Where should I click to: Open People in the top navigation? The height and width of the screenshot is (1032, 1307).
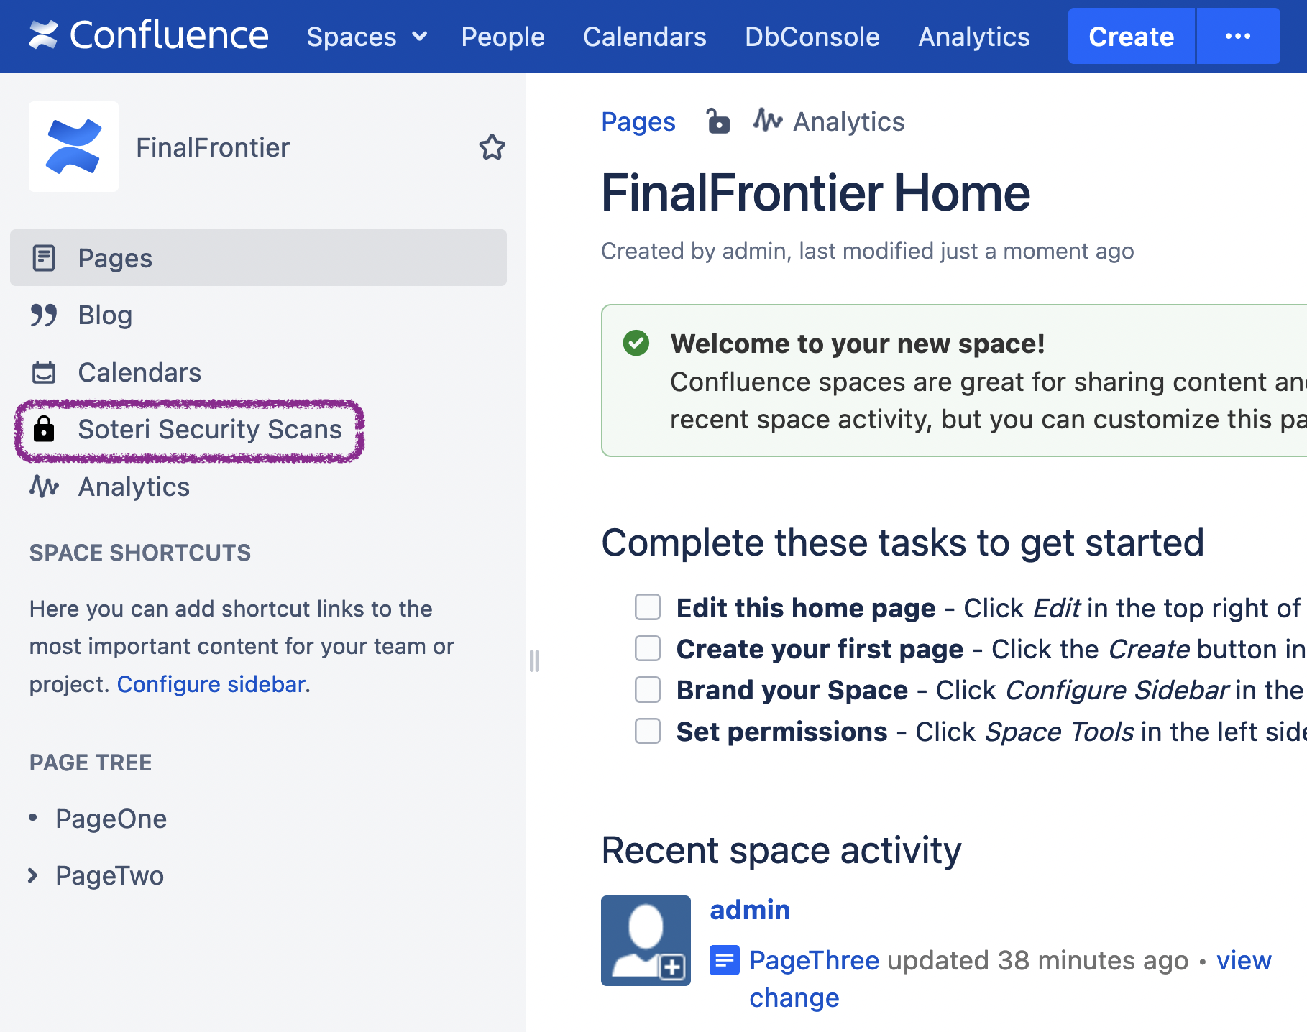(503, 37)
